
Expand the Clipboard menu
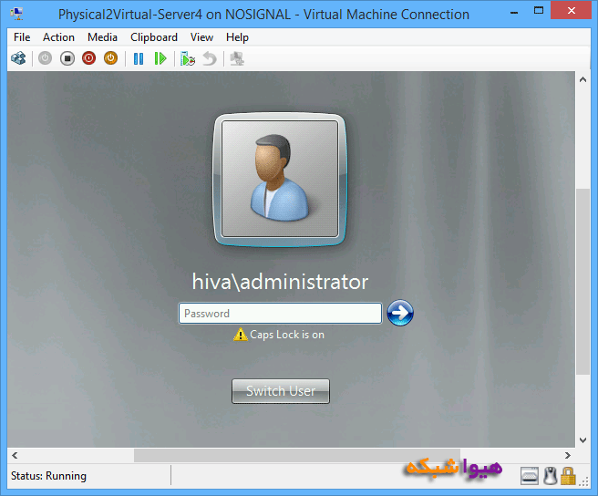click(154, 37)
